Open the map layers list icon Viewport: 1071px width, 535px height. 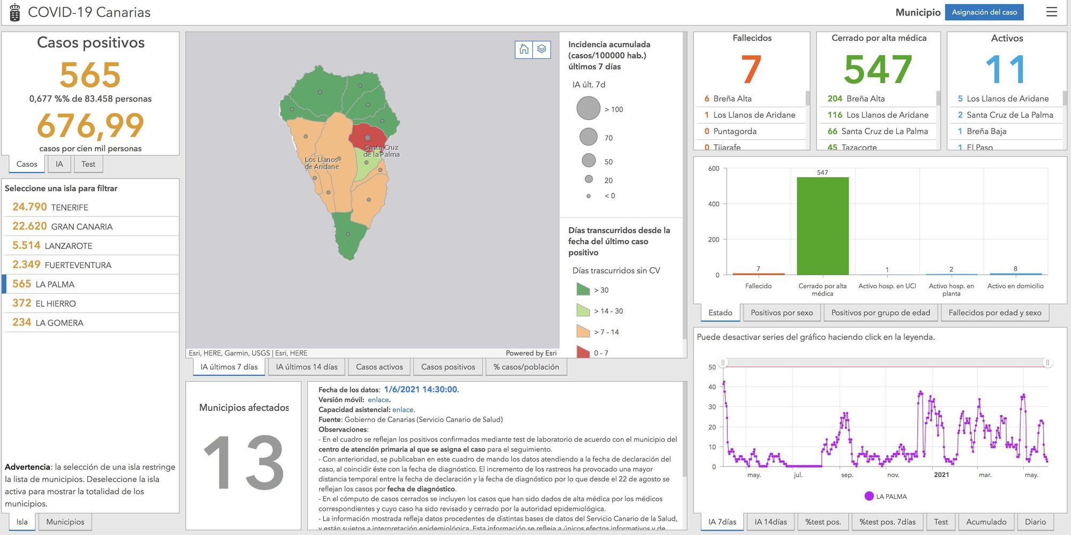(x=542, y=49)
